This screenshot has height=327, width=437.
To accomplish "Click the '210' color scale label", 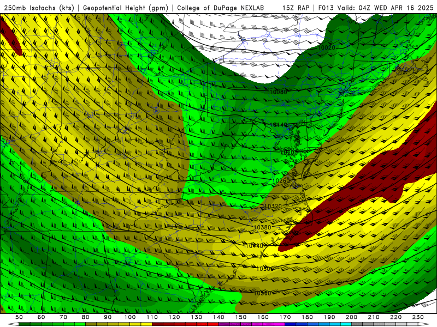I will pos(374,317).
